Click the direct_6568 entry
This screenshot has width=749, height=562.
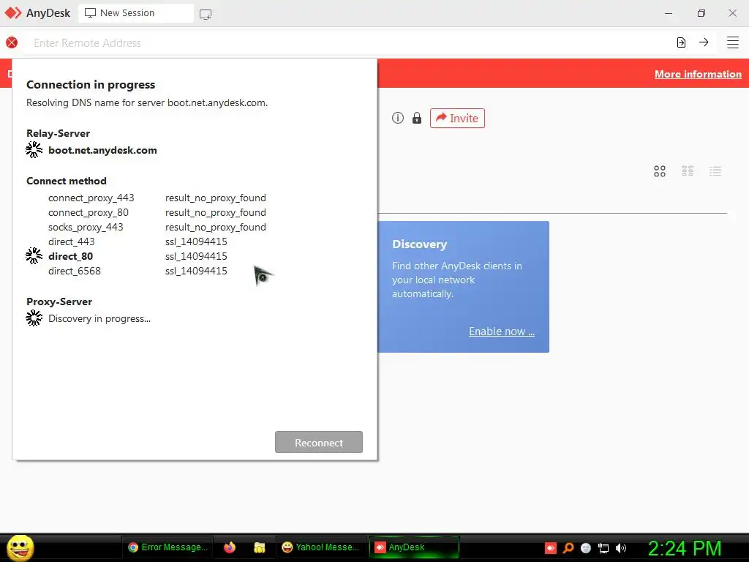[x=75, y=271]
